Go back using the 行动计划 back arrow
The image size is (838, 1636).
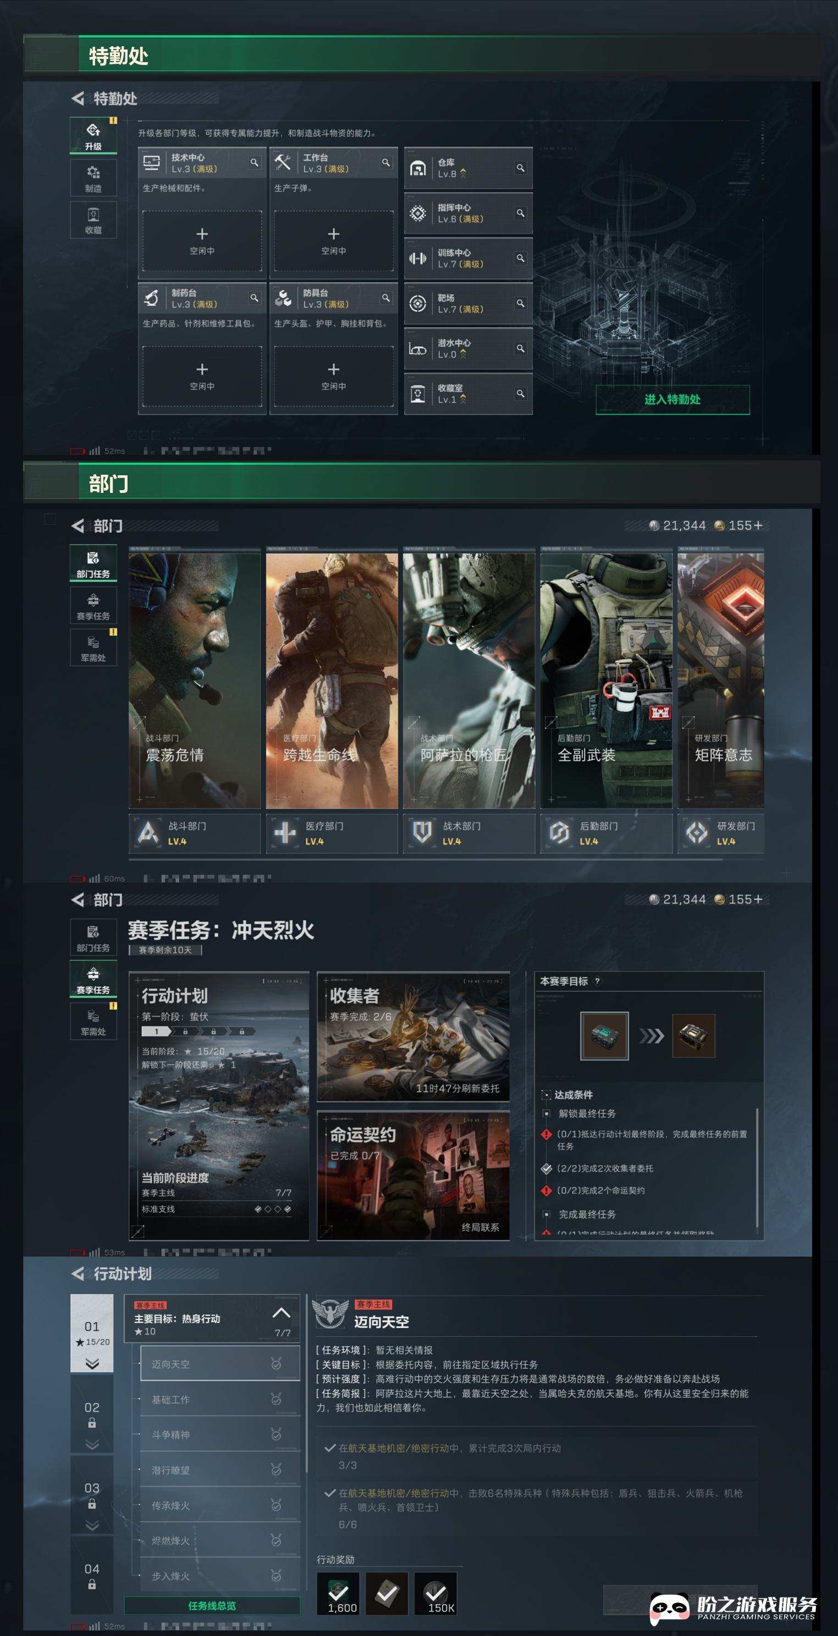coord(78,1273)
